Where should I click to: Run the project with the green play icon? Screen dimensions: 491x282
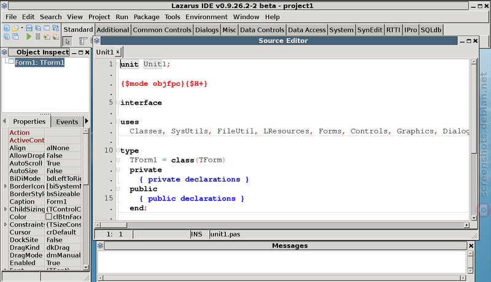[29, 37]
